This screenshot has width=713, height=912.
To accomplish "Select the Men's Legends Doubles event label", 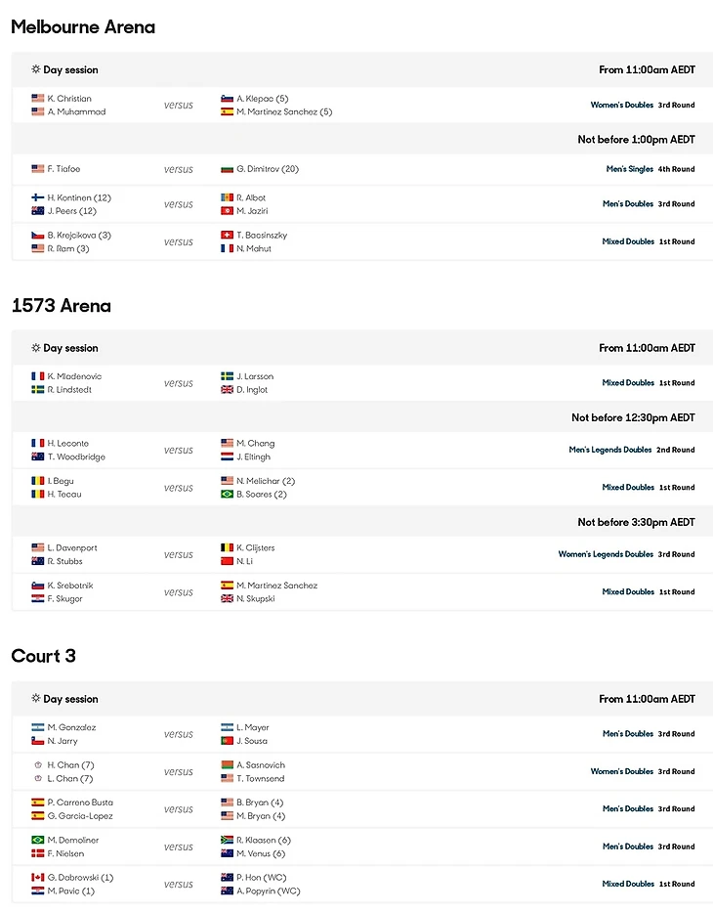I will point(610,450).
